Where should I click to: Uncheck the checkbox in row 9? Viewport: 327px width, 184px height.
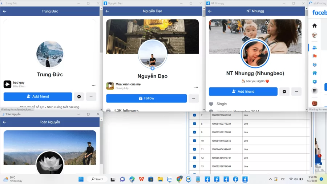click(x=194, y=132)
